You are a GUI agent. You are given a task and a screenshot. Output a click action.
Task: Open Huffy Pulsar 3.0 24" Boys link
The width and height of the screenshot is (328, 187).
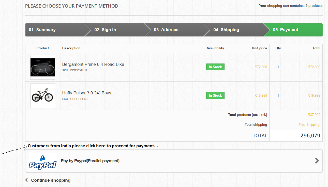click(87, 93)
